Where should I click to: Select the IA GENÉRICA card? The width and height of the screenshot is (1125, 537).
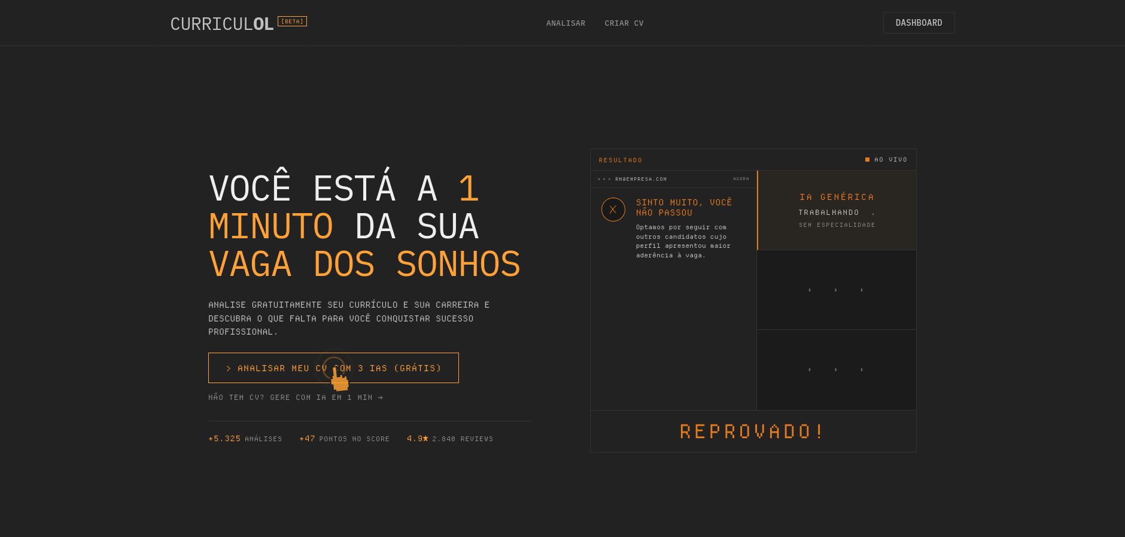tap(837, 210)
